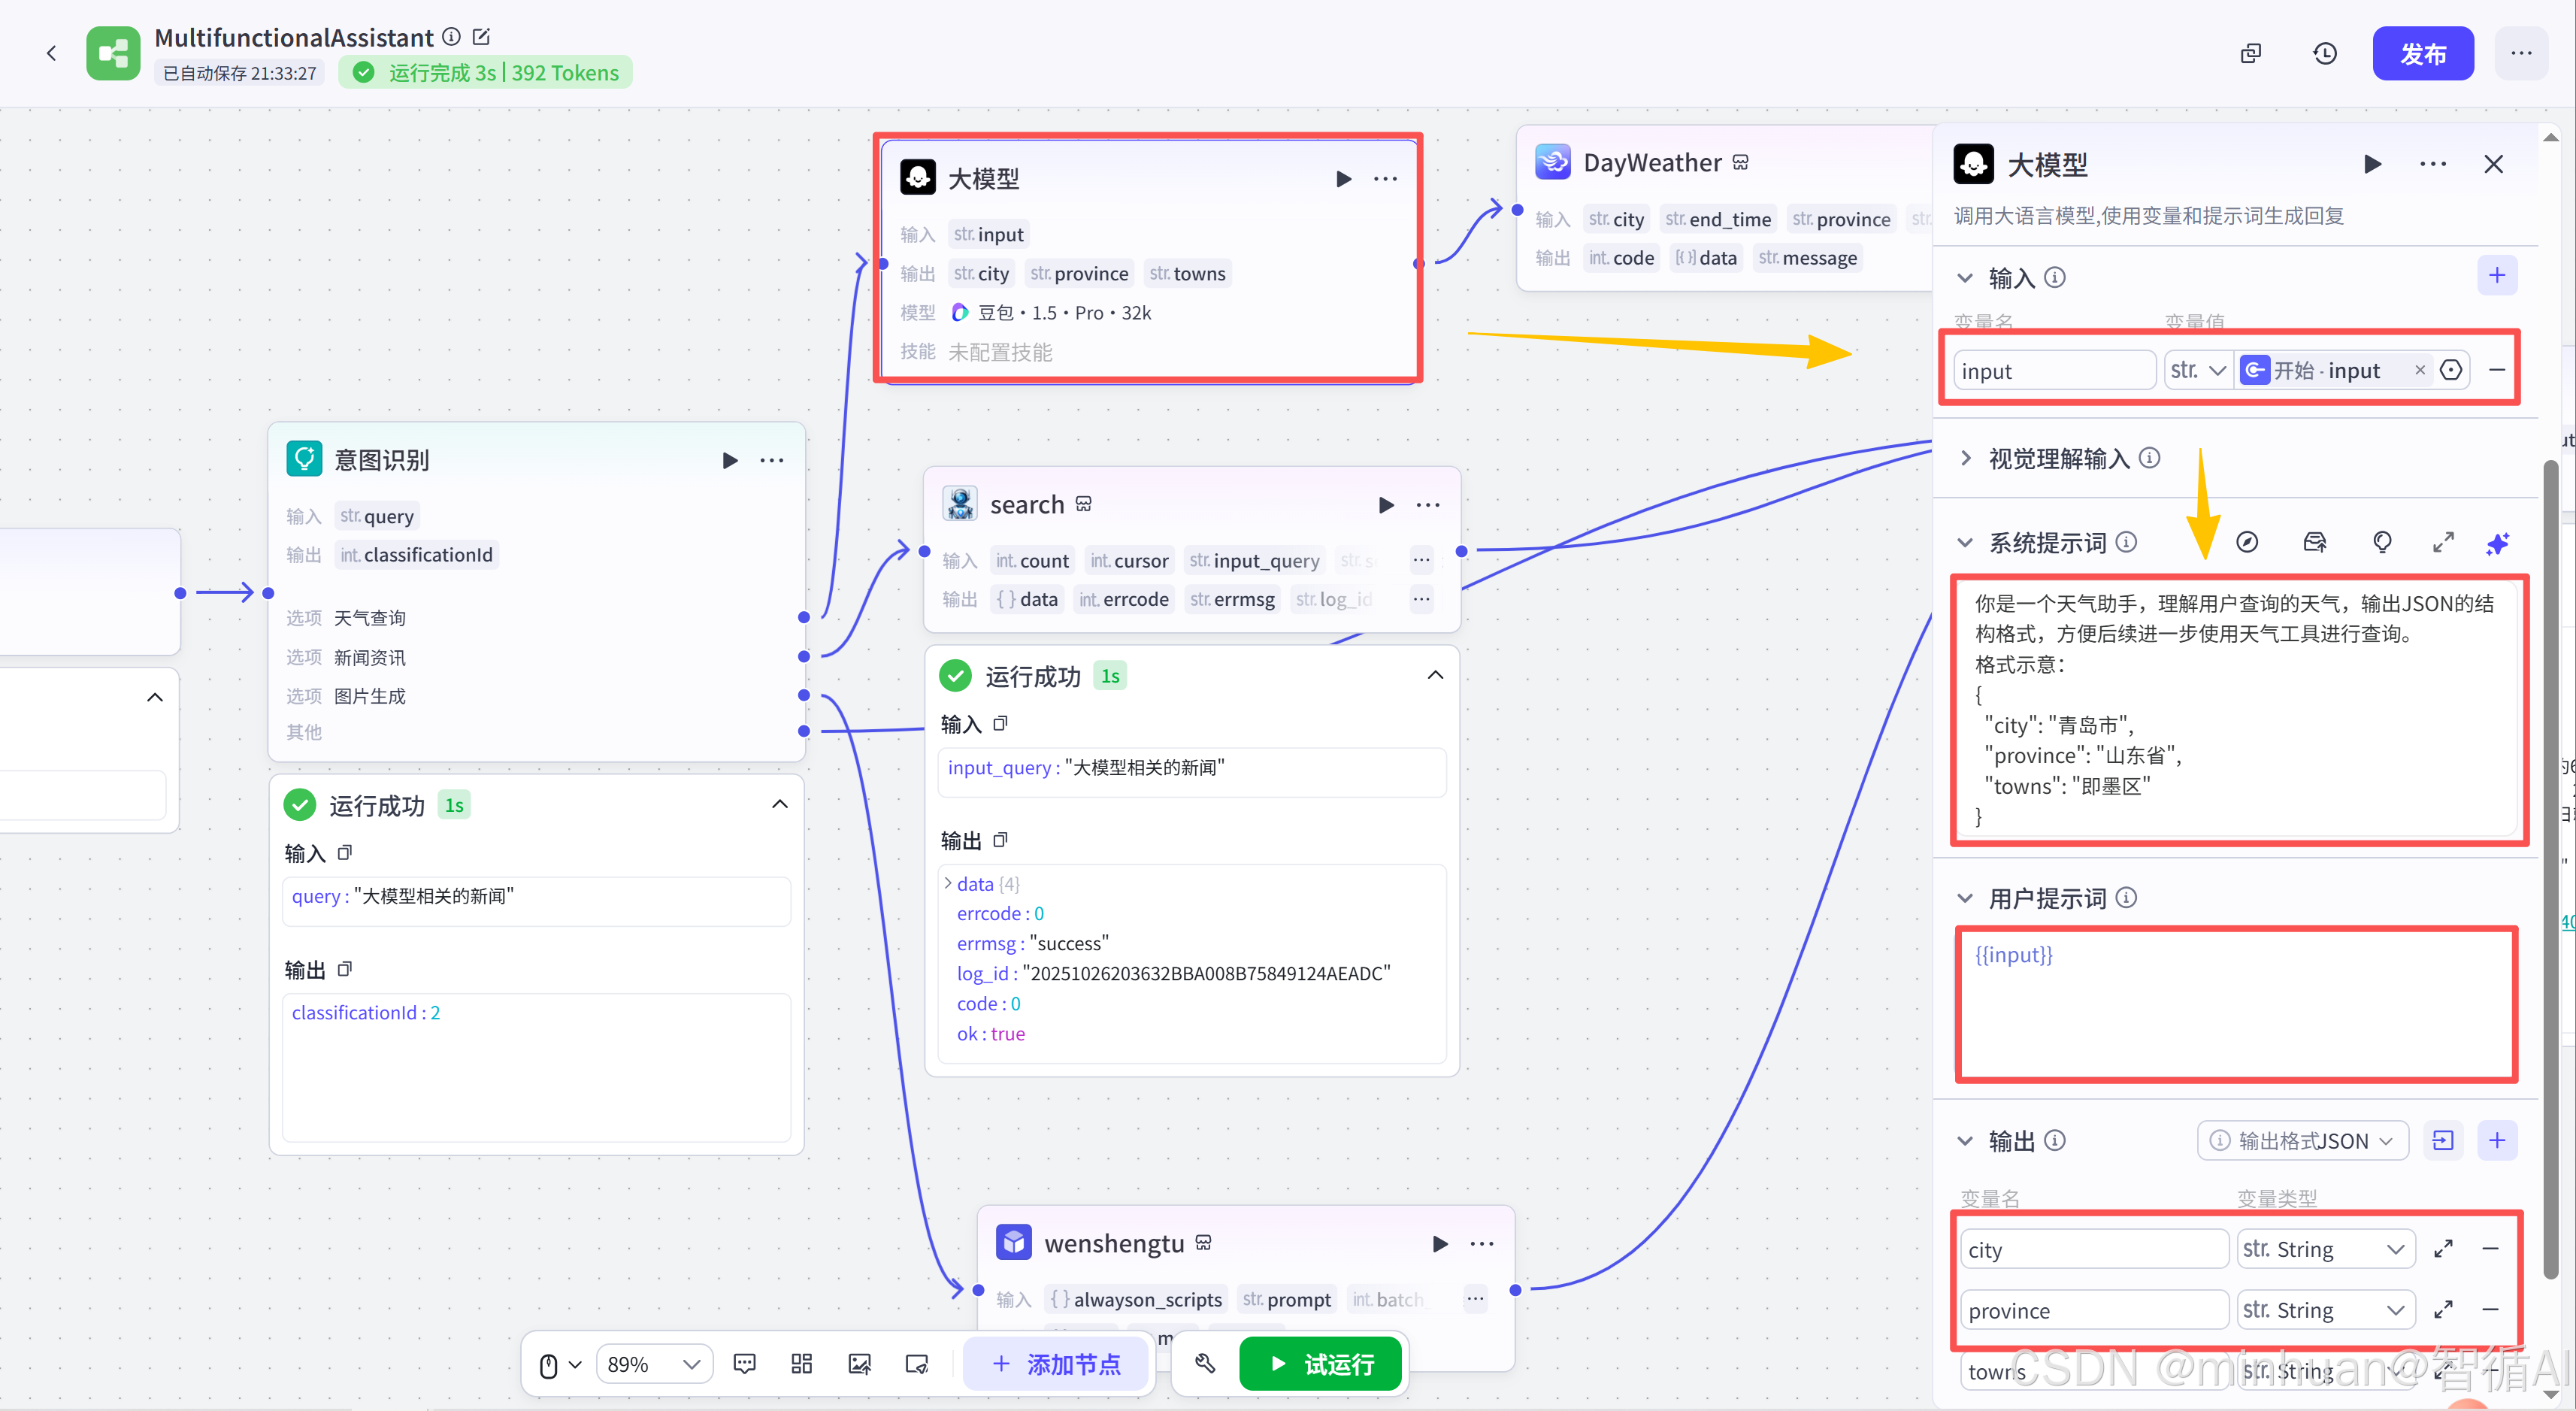Collapse the search node 运行成功 result panel

(x=1435, y=676)
